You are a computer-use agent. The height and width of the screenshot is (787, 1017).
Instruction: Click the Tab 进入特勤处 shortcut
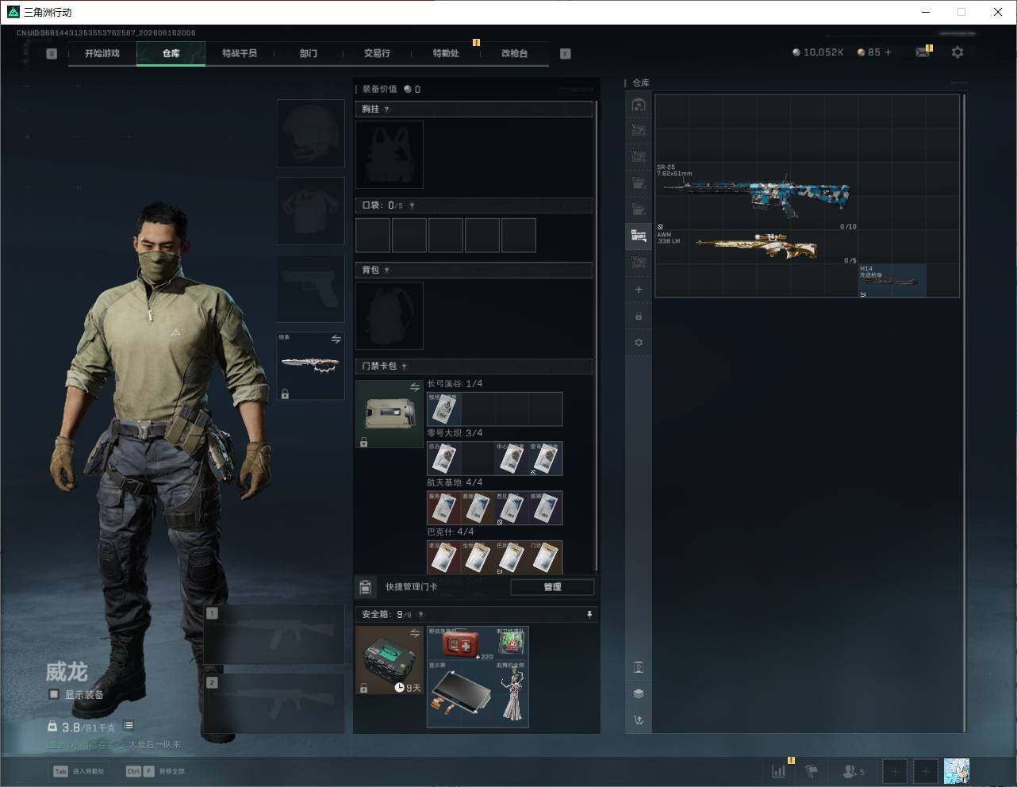click(79, 771)
